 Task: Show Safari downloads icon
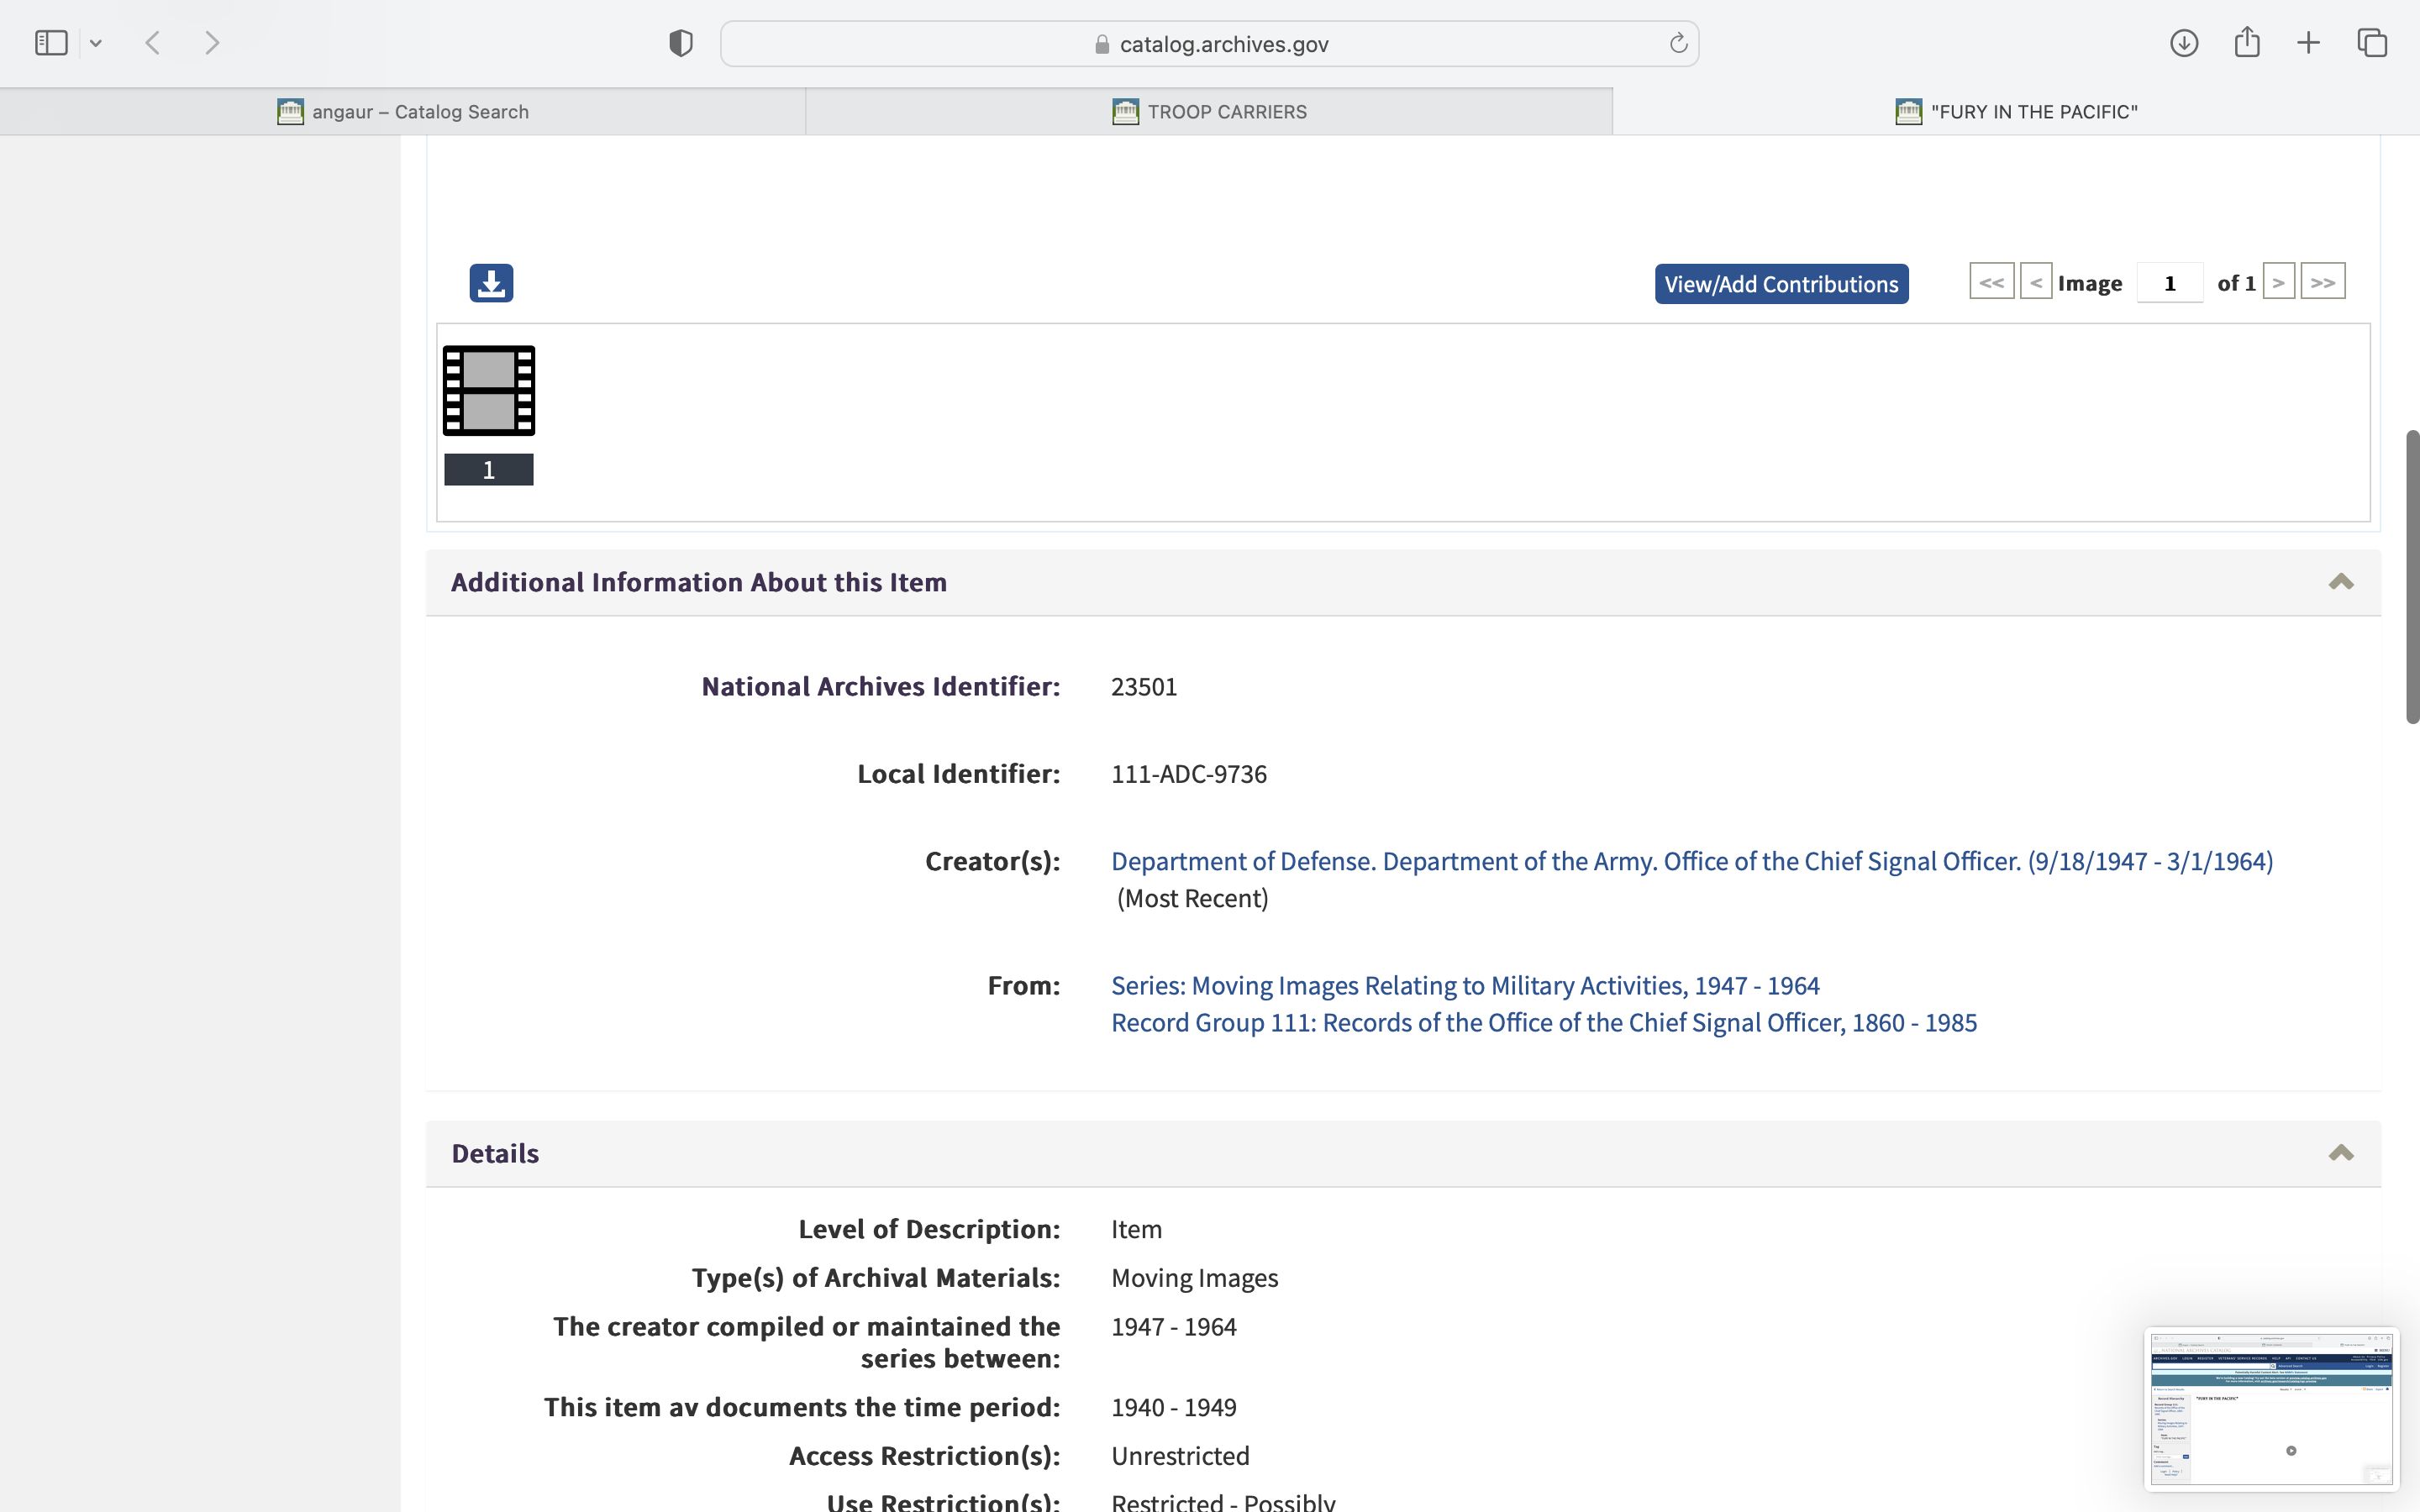point(2183,43)
